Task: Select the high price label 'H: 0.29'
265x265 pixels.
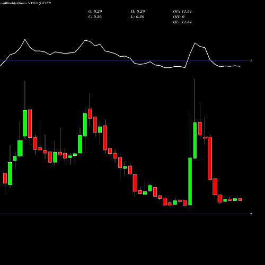Action: tap(138, 12)
